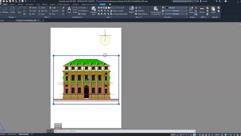
Task: Switch to TAVOLA A2 layout tab
Action: (12, 134)
